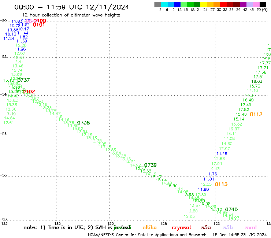
Task: Click the time marker '0739'
Action: (151, 165)
